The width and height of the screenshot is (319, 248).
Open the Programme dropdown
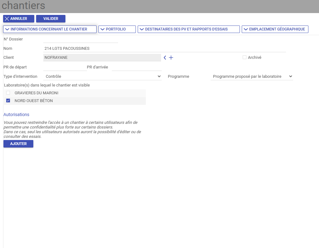(252, 76)
